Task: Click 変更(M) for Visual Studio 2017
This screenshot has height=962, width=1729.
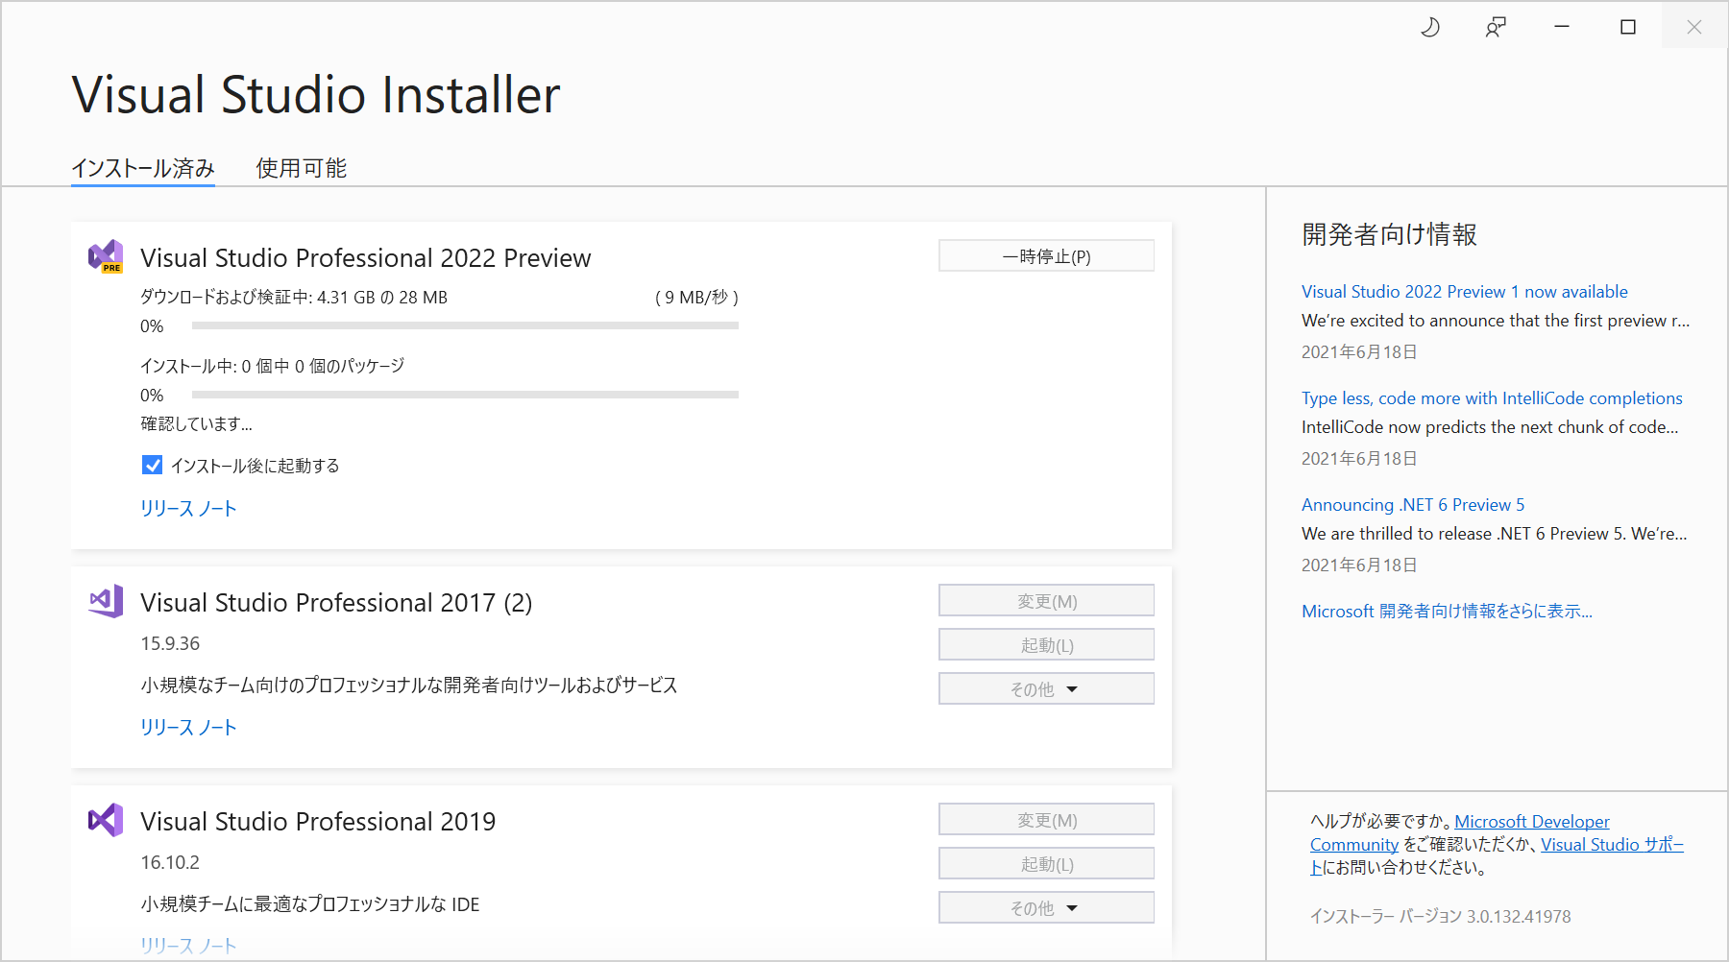Action: (1046, 601)
